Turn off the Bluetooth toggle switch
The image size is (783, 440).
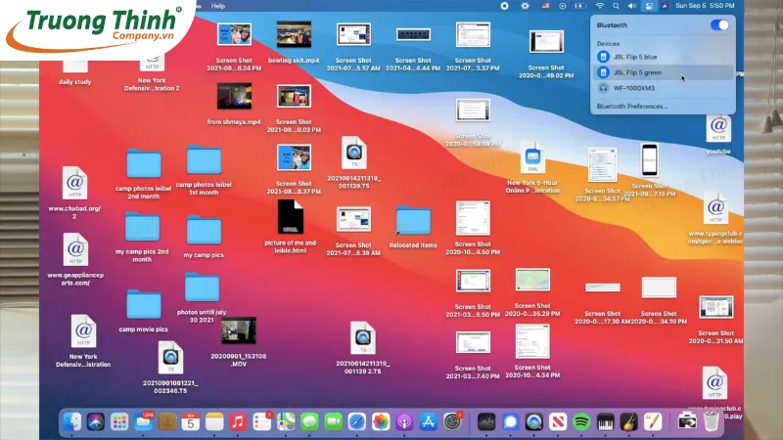pyautogui.click(x=719, y=24)
